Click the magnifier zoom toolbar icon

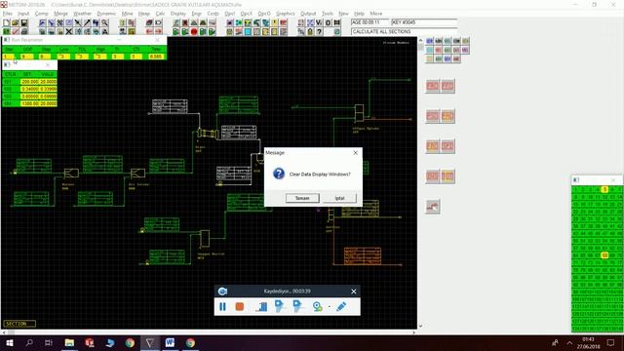pos(104,22)
